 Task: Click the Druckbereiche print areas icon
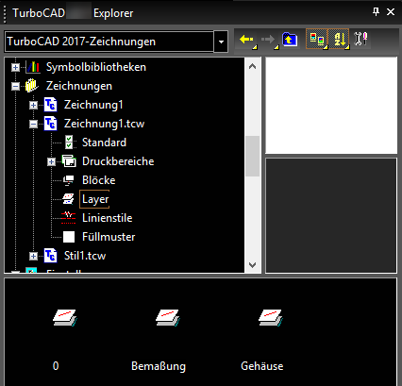tap(69, 161)
